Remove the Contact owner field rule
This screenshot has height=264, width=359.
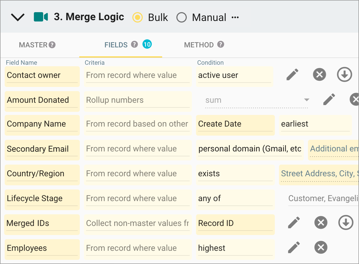click(319, 75)
